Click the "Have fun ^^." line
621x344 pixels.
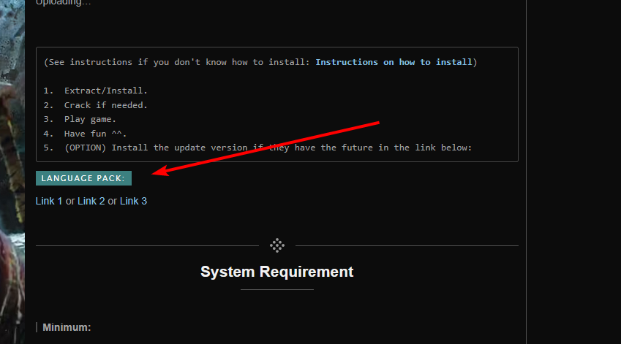tap(95, 134)
